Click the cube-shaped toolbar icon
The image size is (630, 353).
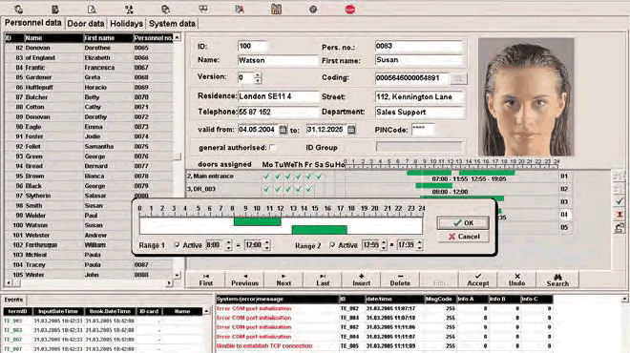click(165, 10)
